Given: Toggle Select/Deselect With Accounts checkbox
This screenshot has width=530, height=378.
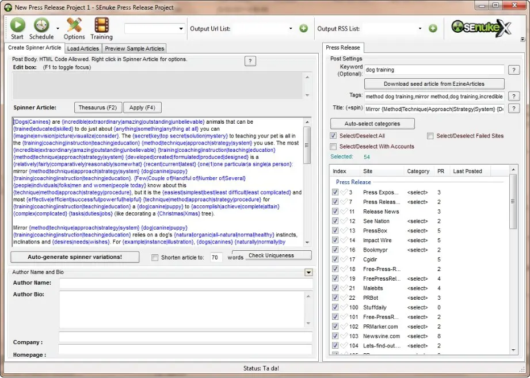Looking at the screenshot, I should pos(333,147).
